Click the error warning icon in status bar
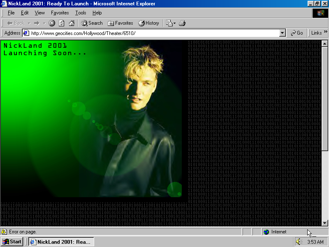The height and width of the screenshot is (247, 329). coord(4,232)
